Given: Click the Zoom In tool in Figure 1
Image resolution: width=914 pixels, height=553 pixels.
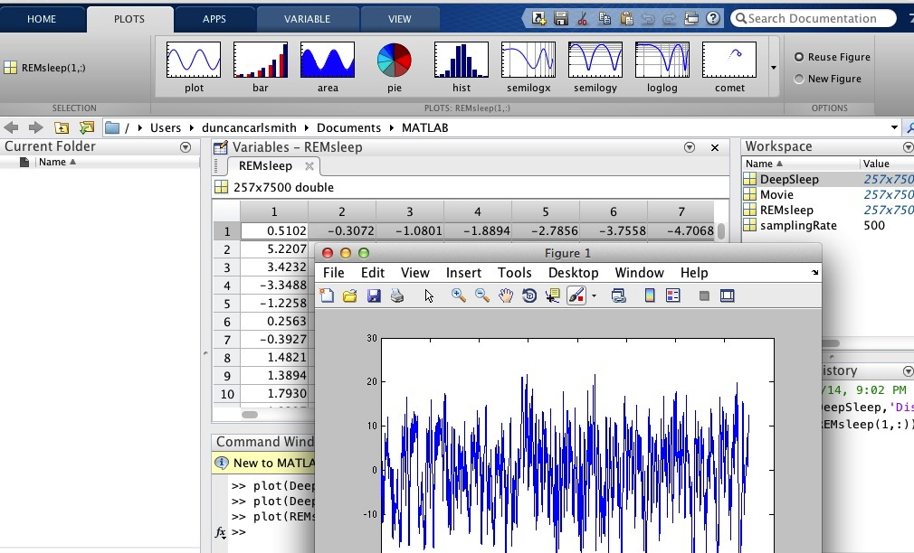Looking at the screenshot, I should [459, 295].
